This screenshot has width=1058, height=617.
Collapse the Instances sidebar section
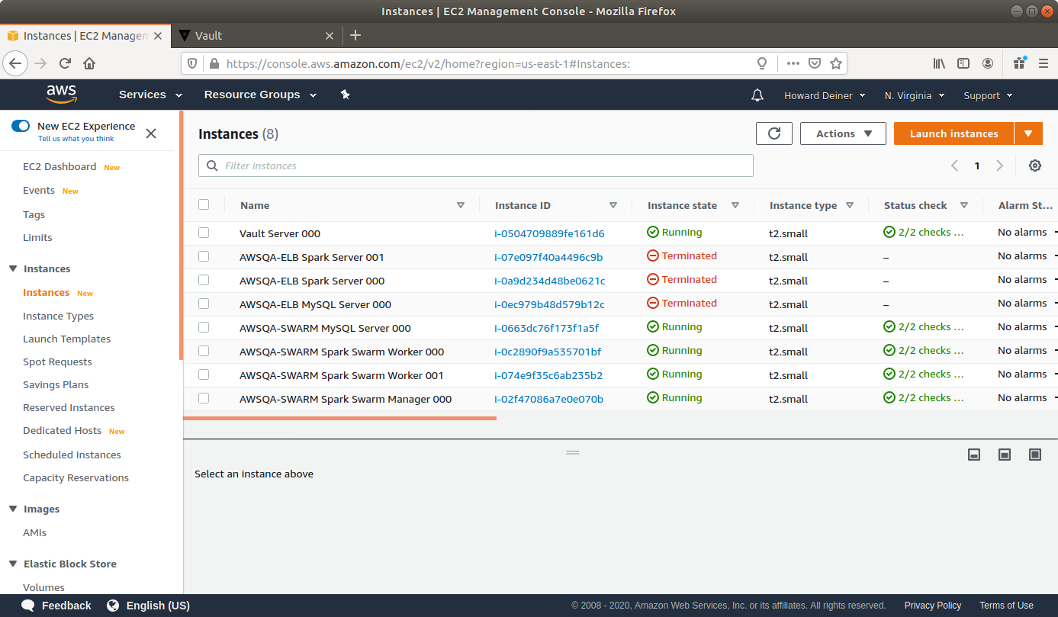(13, 268)
